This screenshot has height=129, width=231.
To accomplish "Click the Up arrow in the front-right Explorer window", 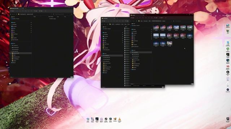I will [136, 21].
